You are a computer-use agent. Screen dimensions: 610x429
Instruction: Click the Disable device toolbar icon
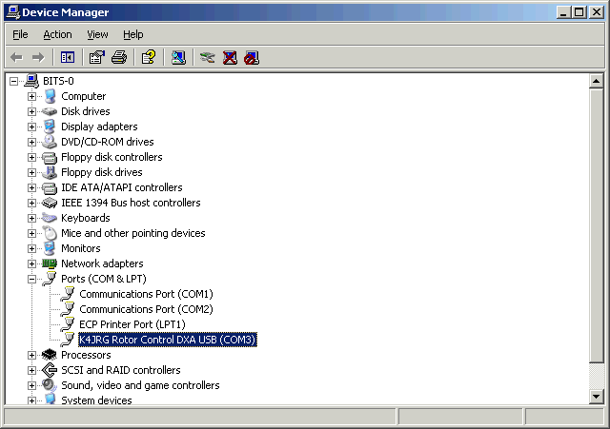tap(252, 57)
